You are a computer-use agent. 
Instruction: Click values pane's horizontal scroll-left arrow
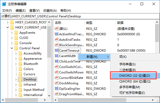pyautogui.click(x=55, y=100)
